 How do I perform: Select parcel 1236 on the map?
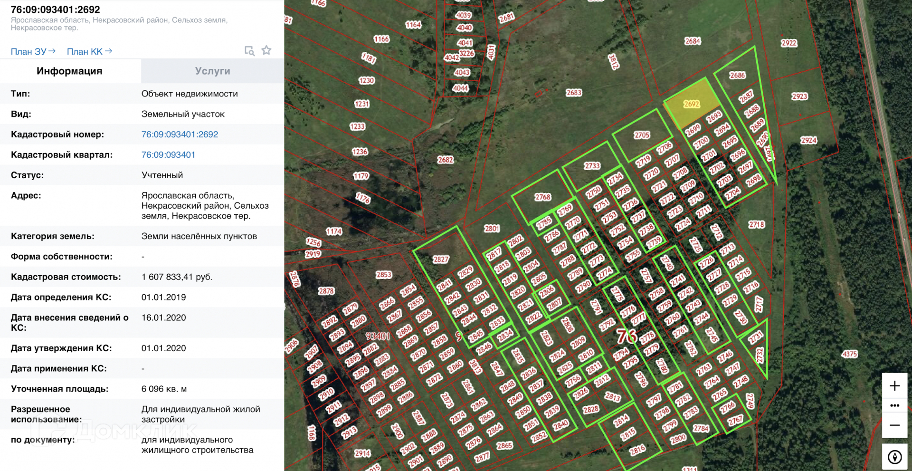(x=360, y=152)
